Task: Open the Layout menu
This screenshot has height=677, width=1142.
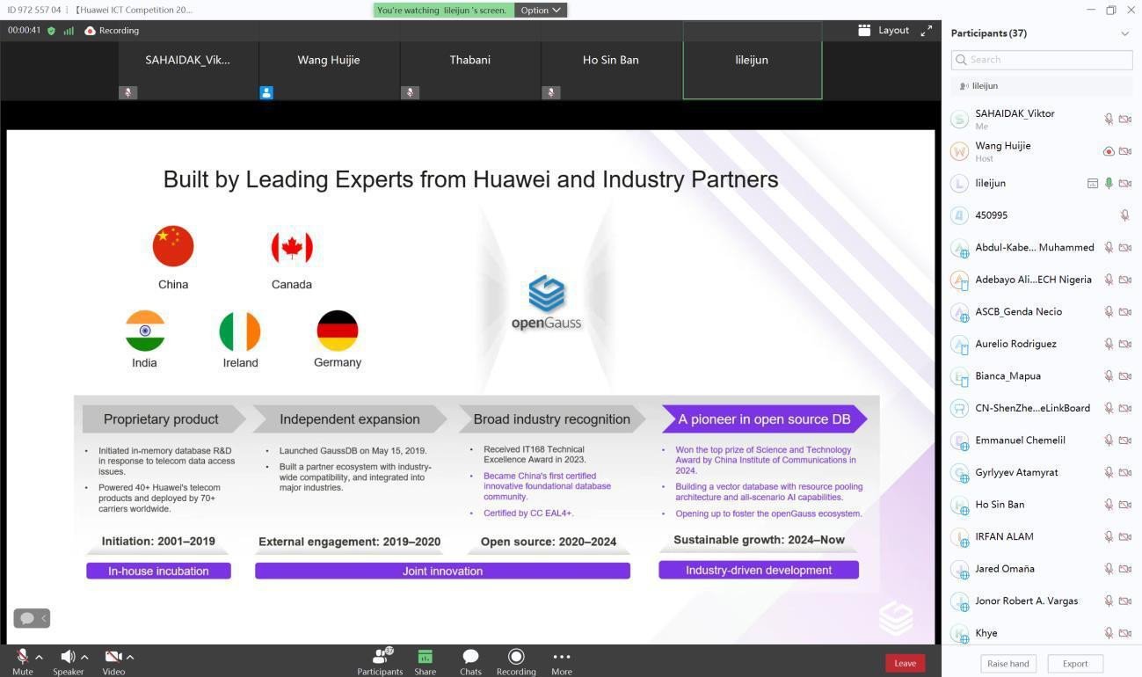Action: pyautogui.click(x=884, y=30)
